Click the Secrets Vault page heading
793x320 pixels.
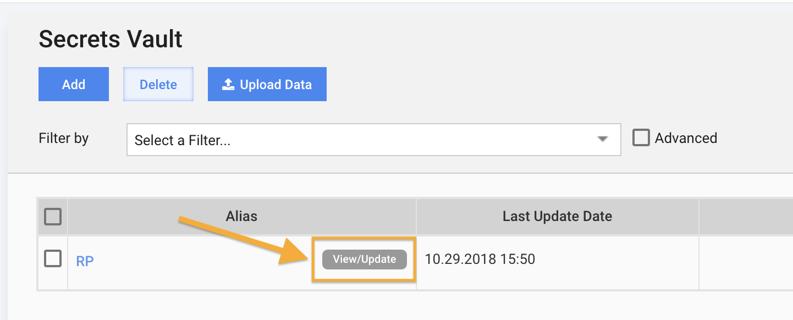111,39
